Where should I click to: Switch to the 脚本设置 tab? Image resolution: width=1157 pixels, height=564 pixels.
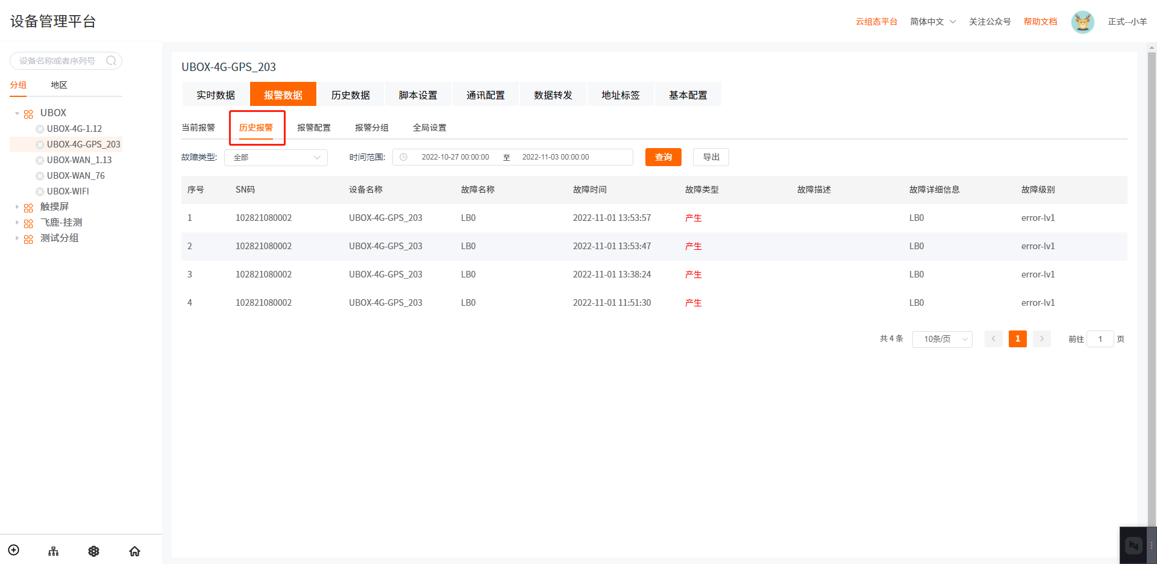[x=418, y=95]
